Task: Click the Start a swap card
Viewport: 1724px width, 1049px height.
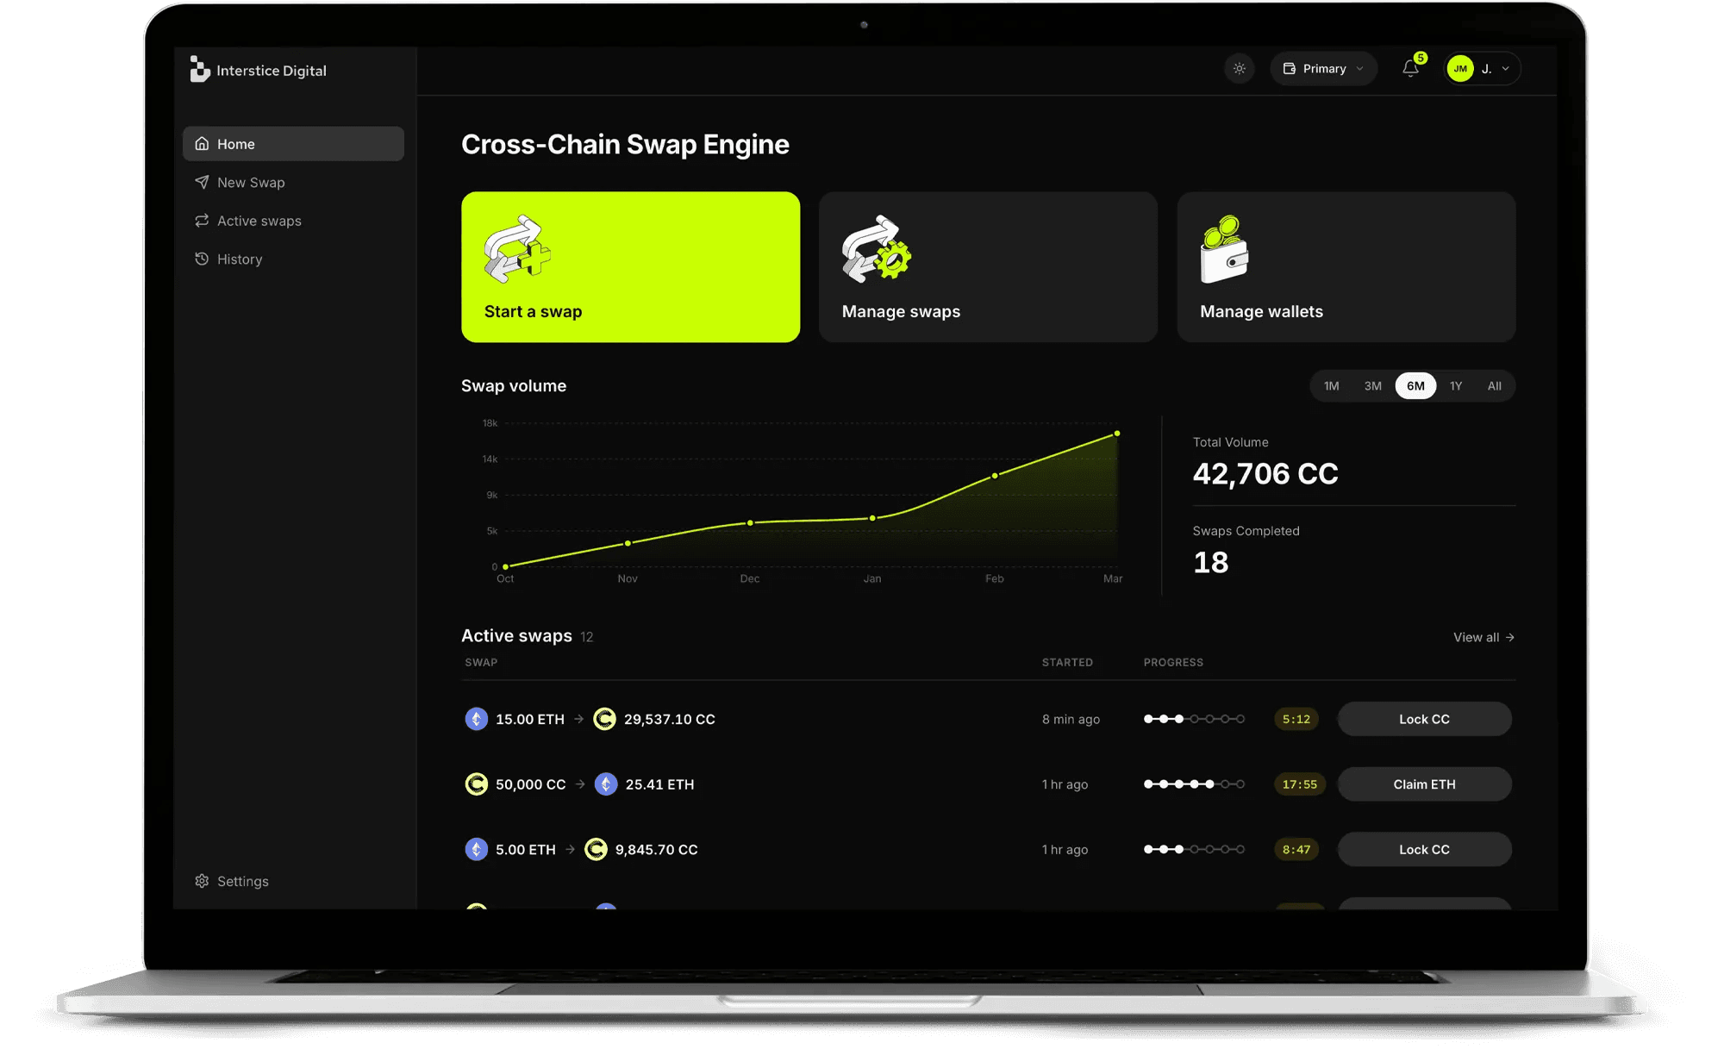Action: [x=630, y=267]
